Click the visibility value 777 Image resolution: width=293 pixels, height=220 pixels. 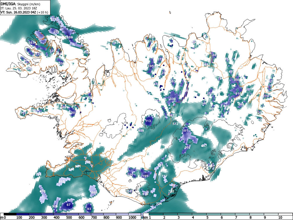tap(164, 176)
